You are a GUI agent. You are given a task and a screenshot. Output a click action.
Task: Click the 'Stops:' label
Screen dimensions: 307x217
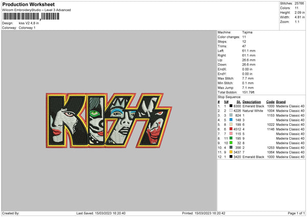[223, 41]
